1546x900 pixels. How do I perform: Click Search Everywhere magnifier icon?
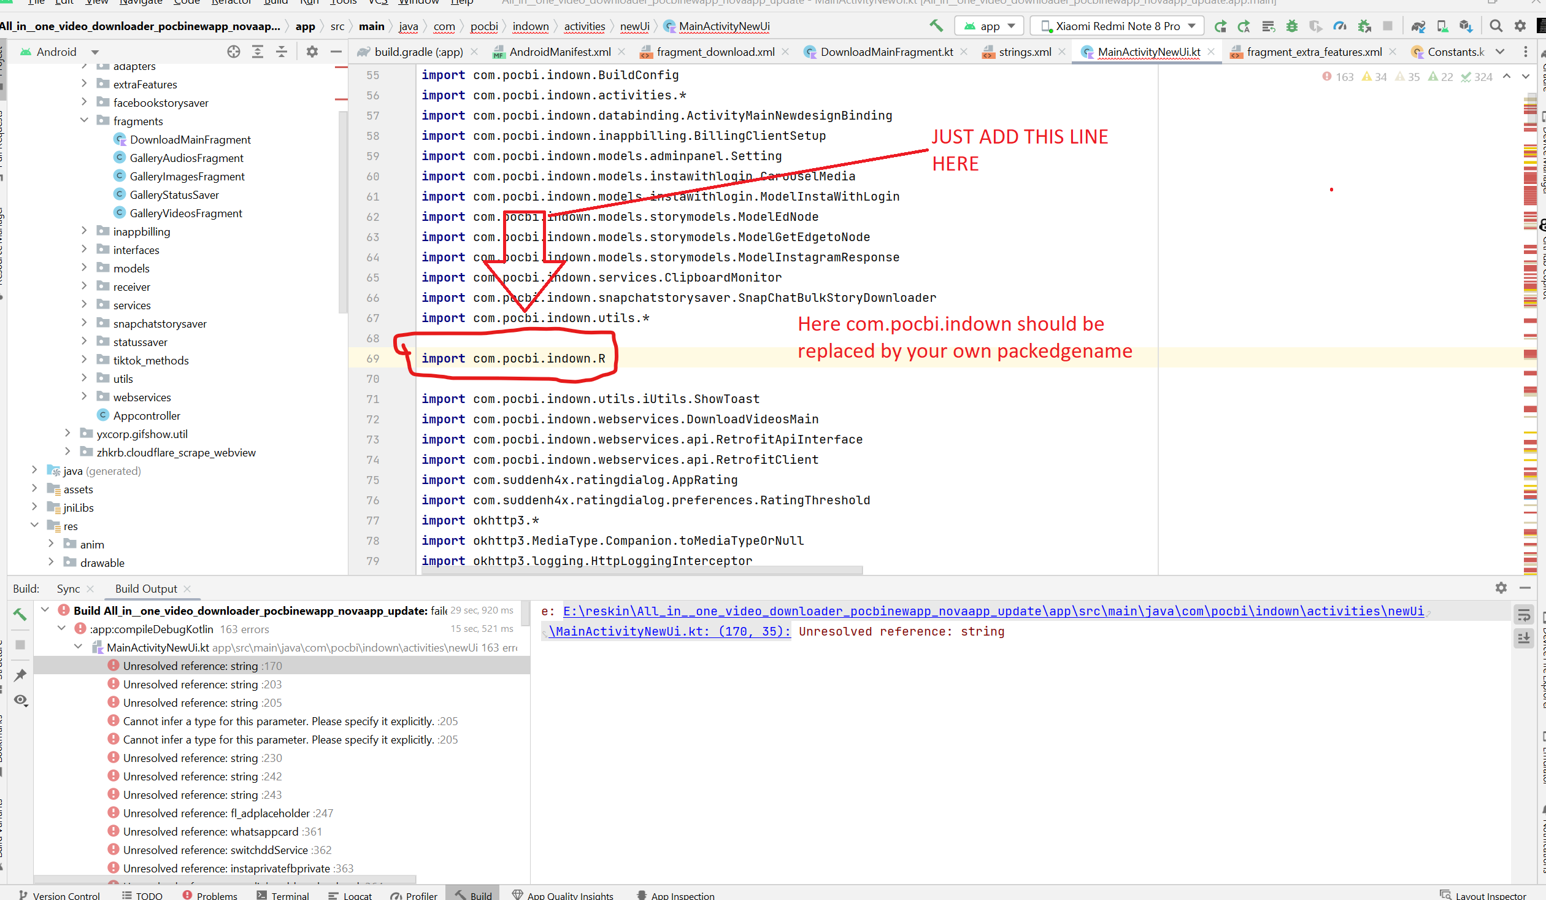tap(1496, 26)
